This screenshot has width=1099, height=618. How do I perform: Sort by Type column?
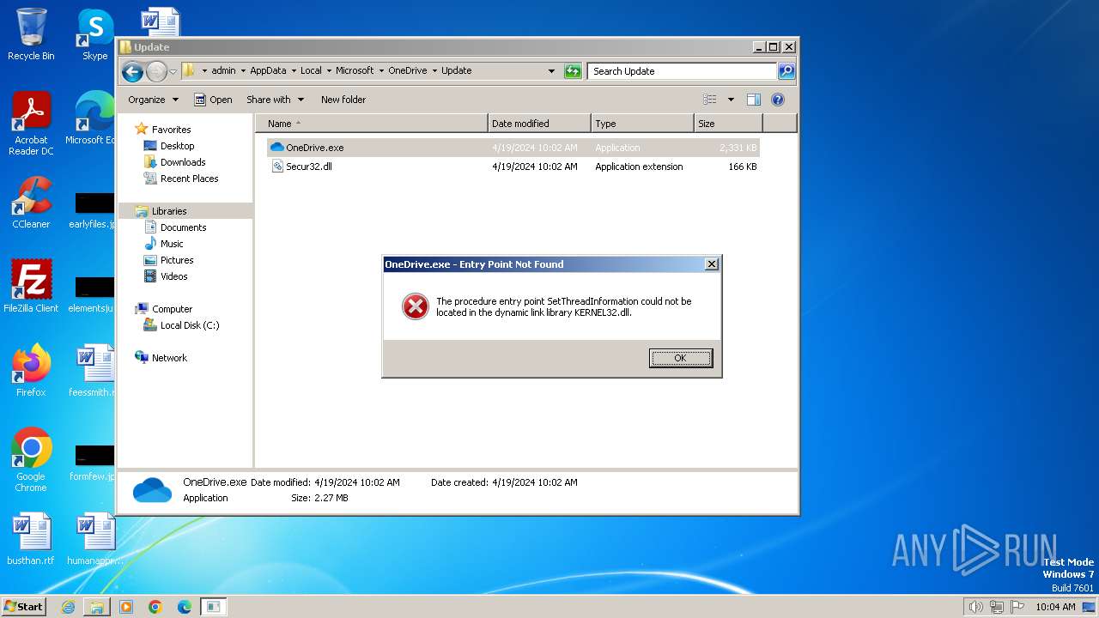(x=642, y=124)
